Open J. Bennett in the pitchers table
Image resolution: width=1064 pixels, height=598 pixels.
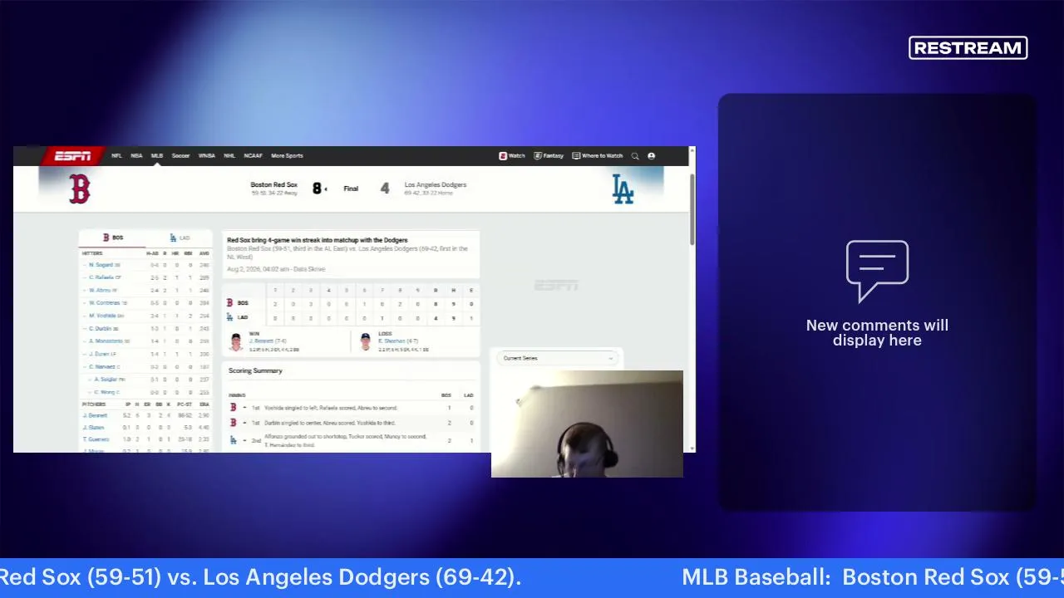[x=95, y=415]
